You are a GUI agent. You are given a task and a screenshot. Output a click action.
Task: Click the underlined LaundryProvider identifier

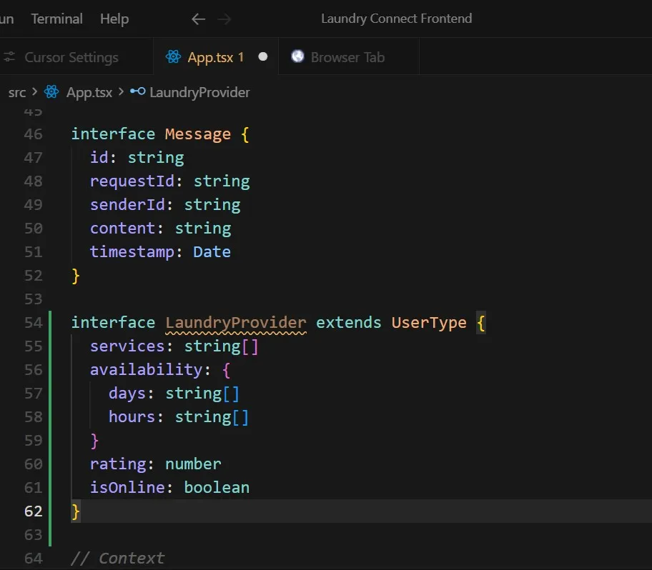coord(235,322)
